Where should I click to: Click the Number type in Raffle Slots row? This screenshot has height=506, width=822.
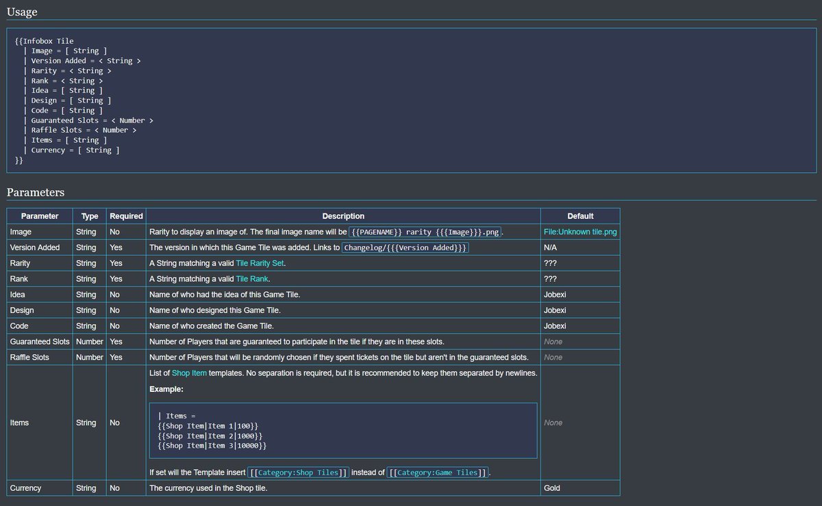90,357
